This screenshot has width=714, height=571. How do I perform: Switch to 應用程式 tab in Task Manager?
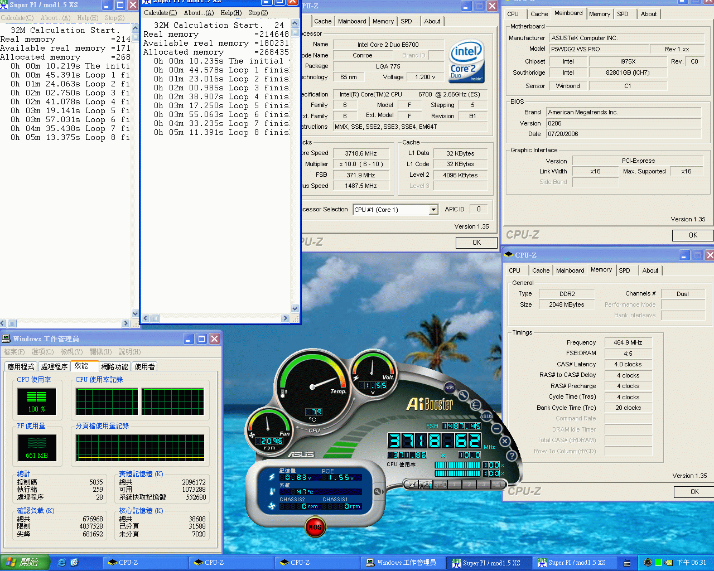click(21, 366)
